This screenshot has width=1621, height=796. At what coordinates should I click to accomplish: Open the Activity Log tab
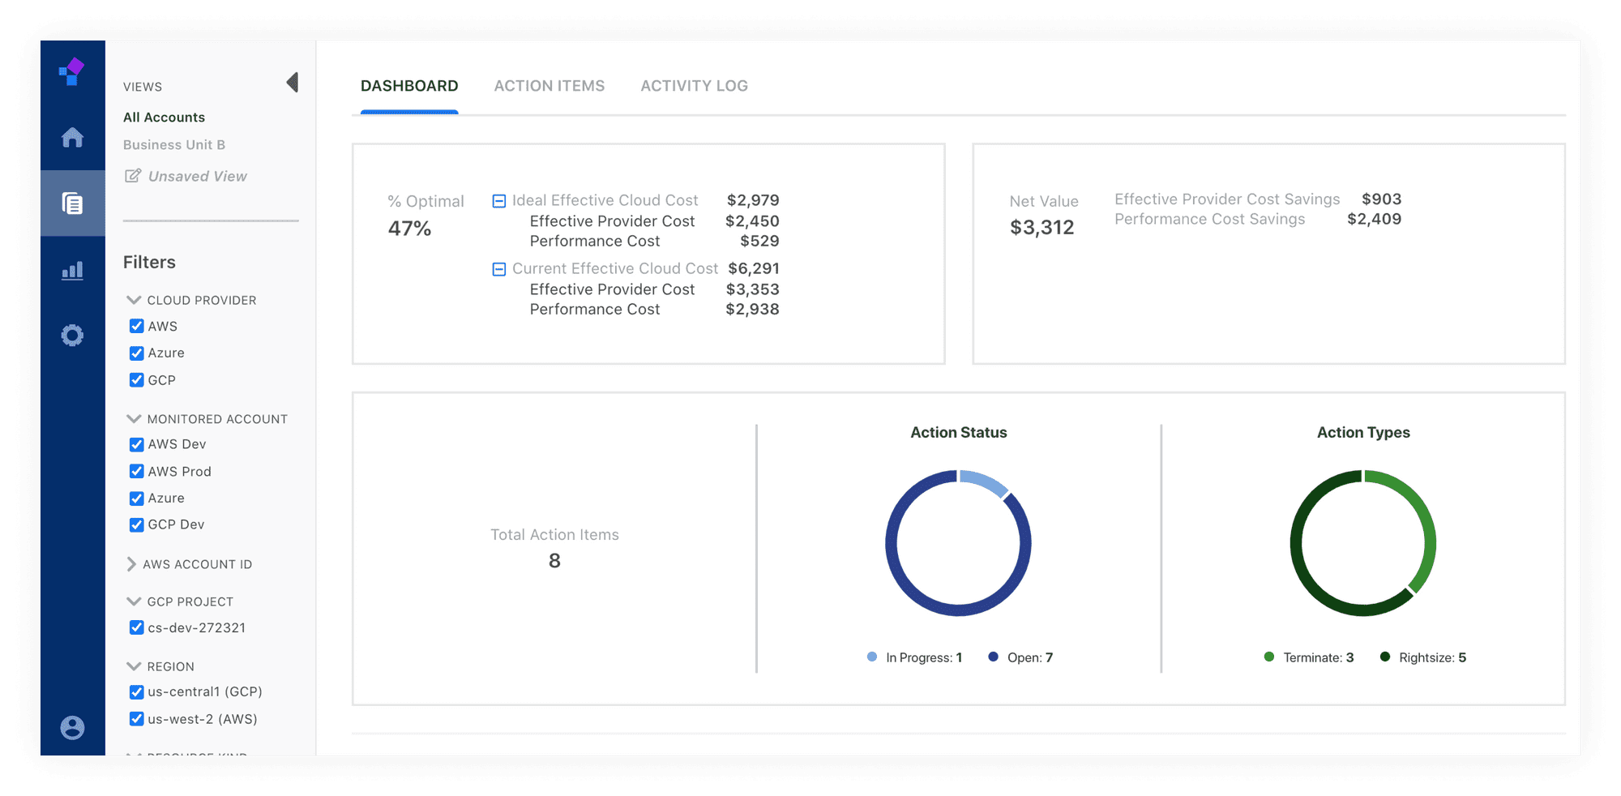[x=694, y=86]
